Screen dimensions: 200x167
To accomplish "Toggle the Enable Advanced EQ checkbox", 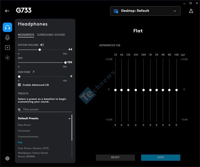I will click(x=19, y=85).
